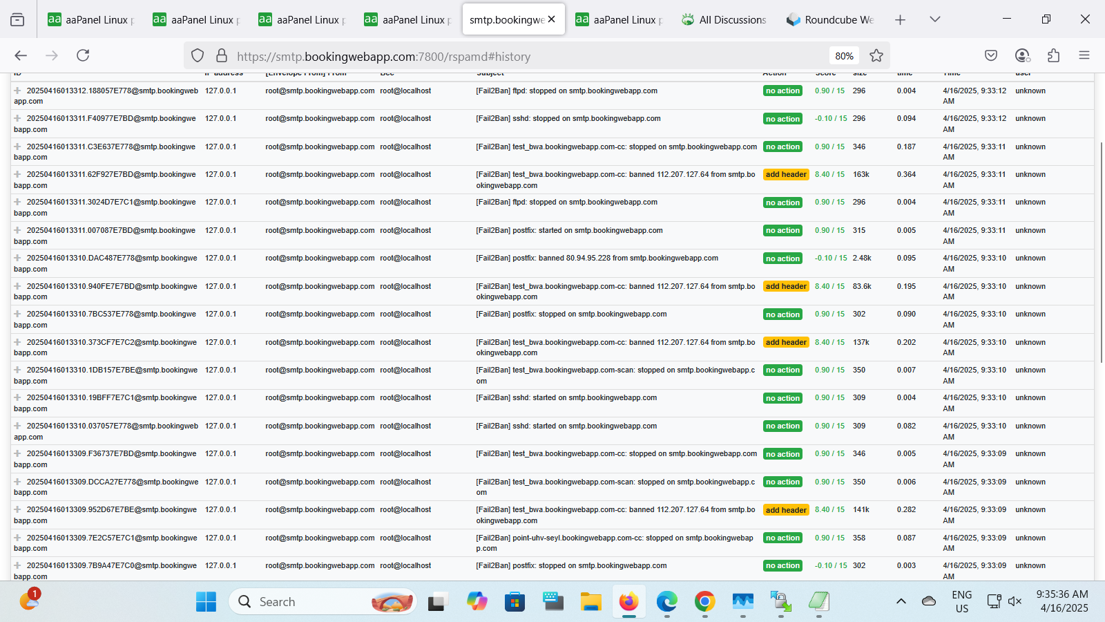Expand row 20250416013310.1DB157E7BE
The height and width of the screenshot is (622, 1105).
point(17,370)
